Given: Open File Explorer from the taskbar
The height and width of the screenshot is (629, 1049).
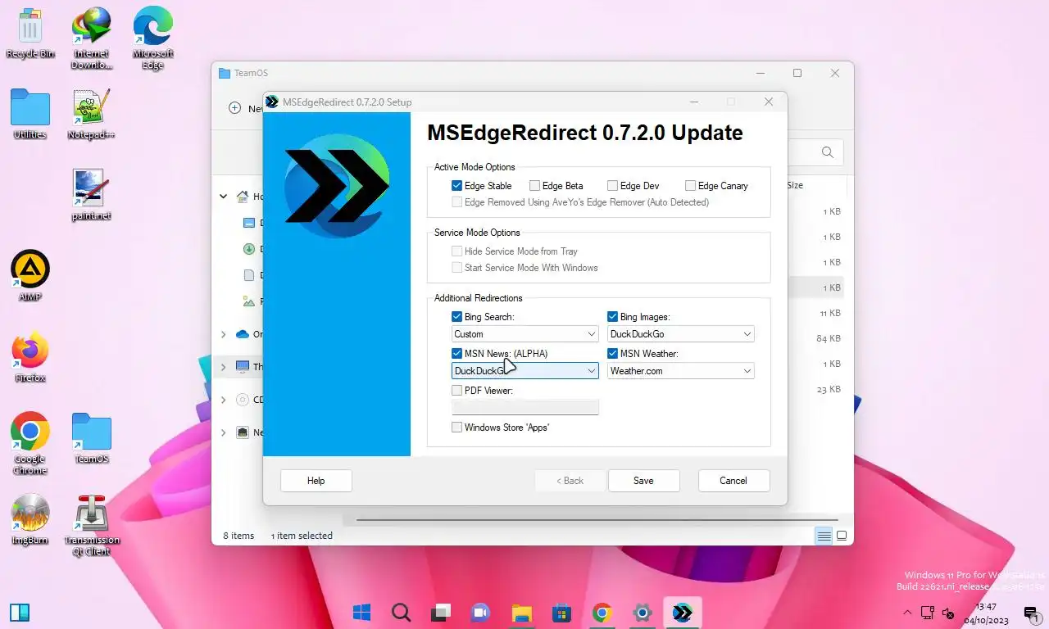Looking at the screenshot, I should [521, 612].
